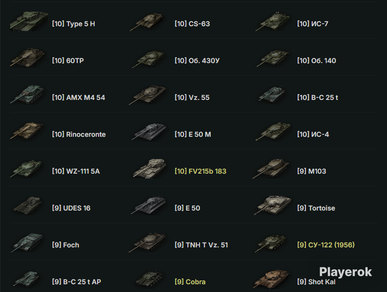The height and width of the screenshot is (292, 387).
Task: Select the [10] WZ-111 5A label
Action: coord(76,171)
